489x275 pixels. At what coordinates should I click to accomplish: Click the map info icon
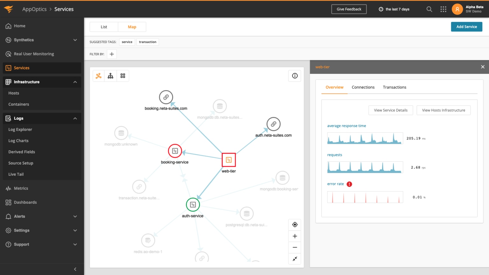pos(294,76)
